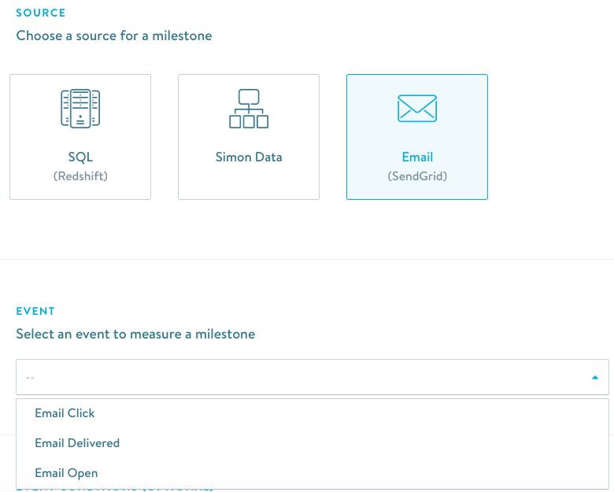Click the (Redshift) label text

(80, 176)
